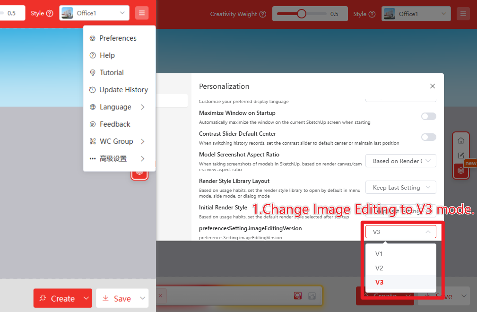Click the Save button on left
The height and width of the screenshot is (312, 477).
117,298
